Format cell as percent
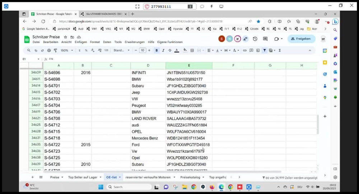Image resolution: width=359 pixels, height=194 pixels. click(x=86, y=50)
